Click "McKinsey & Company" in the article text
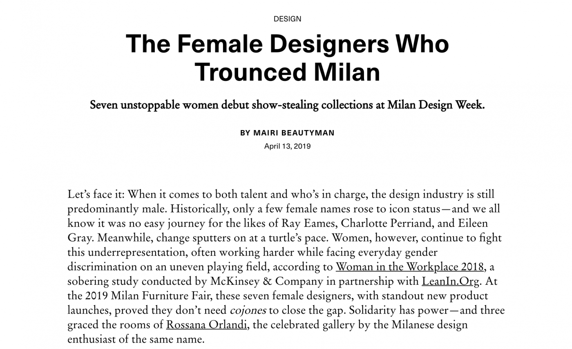572x349 pixels. (261, 282)
